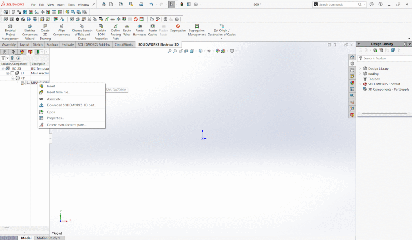This screenshot has height=240, width=412.
Task: Choose Download SOLIDWORKS 3D part from context menu
Action: click(71, 105)
